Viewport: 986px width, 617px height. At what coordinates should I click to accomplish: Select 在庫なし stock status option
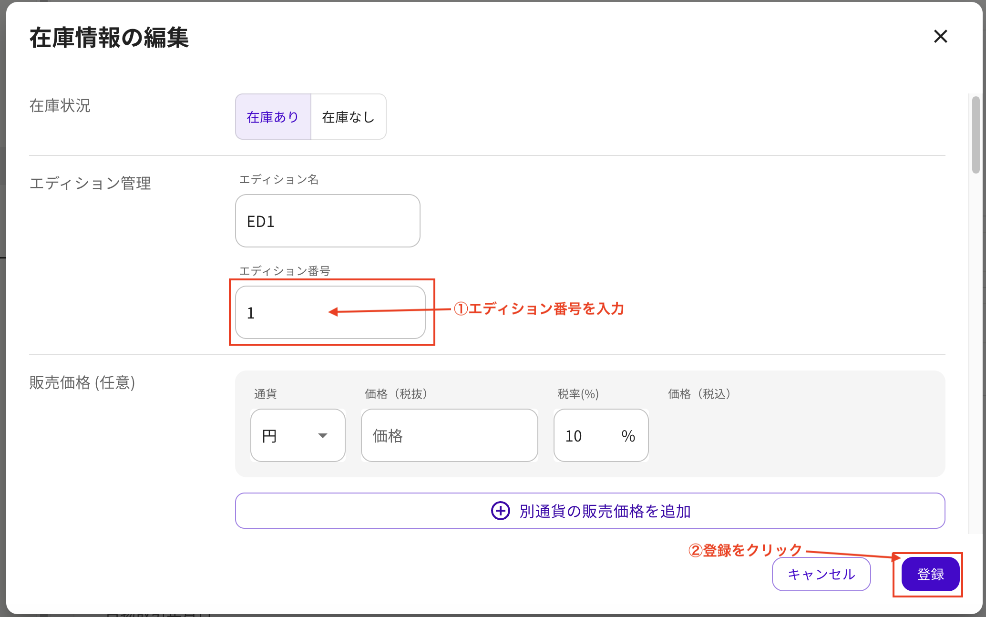[348, 116]
